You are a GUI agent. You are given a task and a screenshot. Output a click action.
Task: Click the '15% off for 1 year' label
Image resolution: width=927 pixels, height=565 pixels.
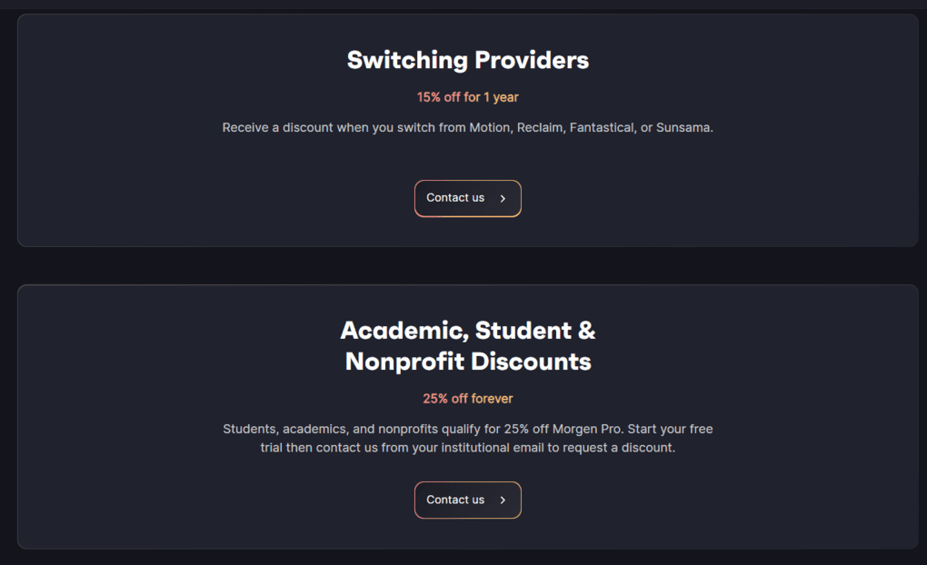pos(467,96)
